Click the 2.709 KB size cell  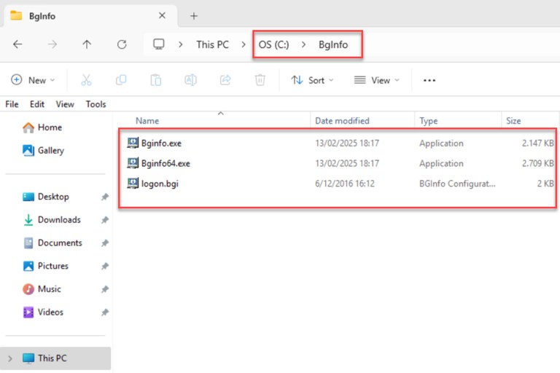537,163
